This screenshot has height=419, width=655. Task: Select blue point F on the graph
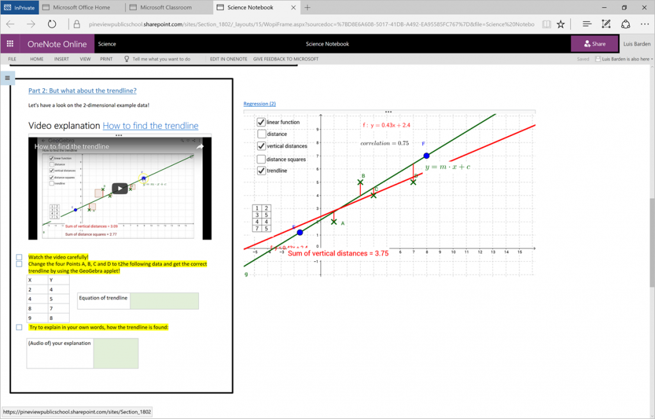(x=426, y=156)
